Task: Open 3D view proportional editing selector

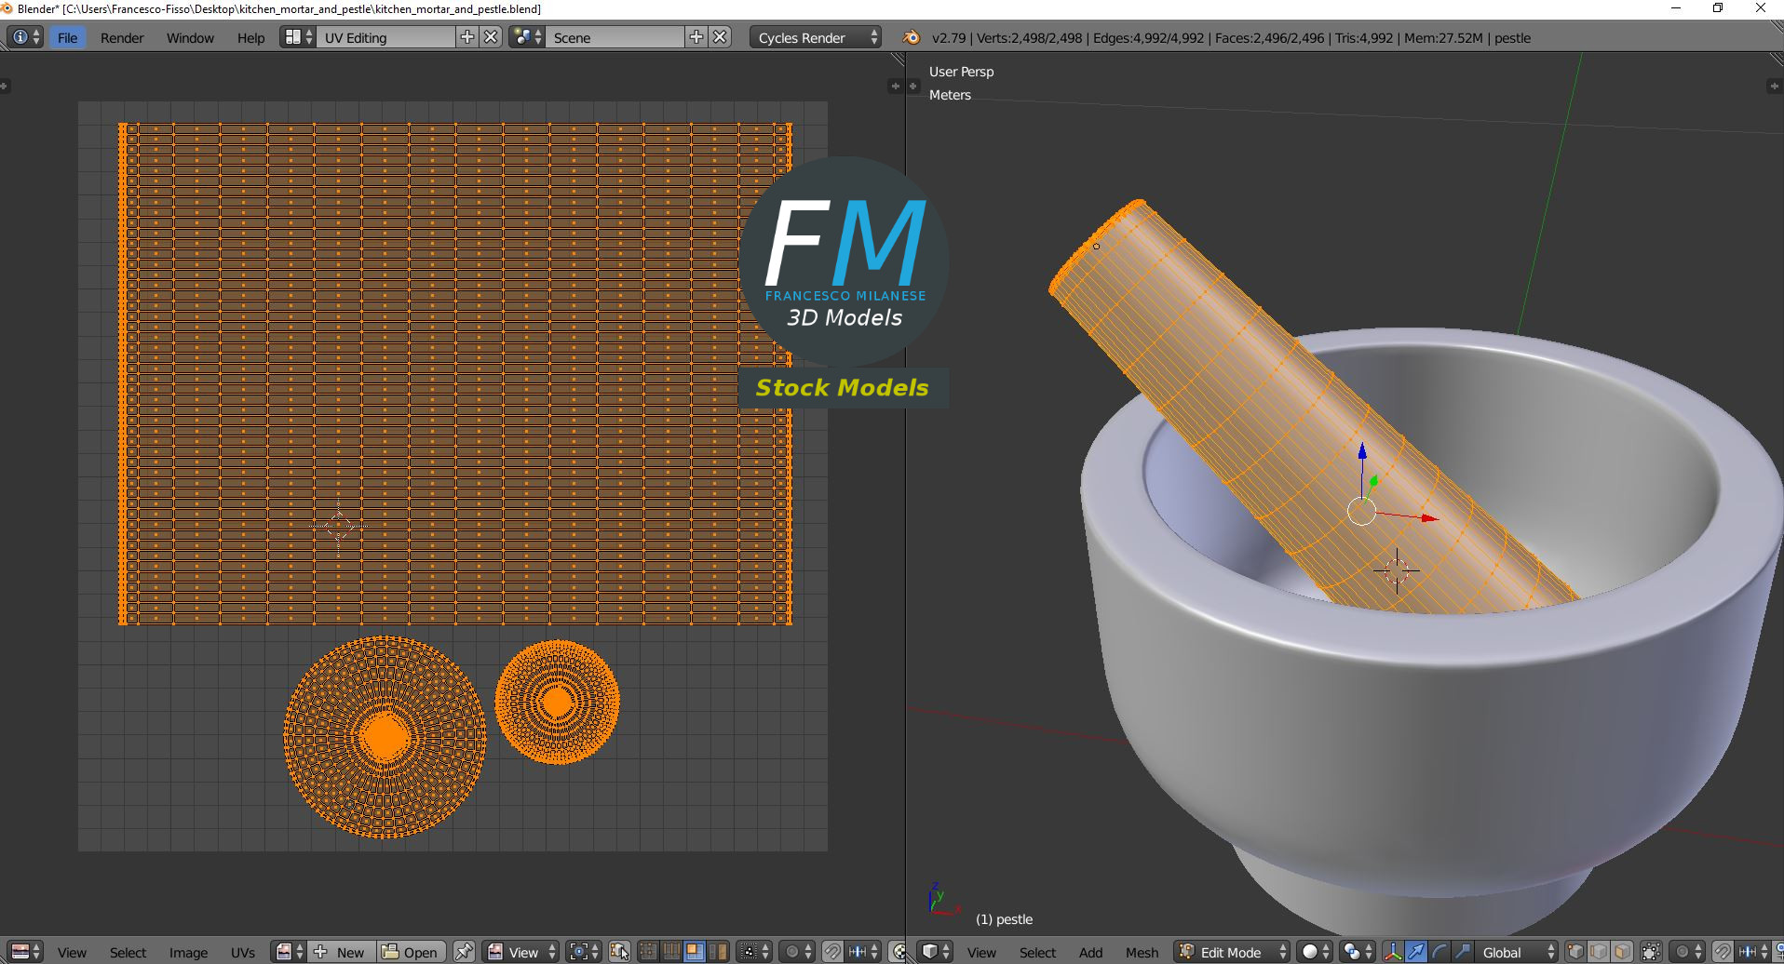Action: (x=1688, y=952)
